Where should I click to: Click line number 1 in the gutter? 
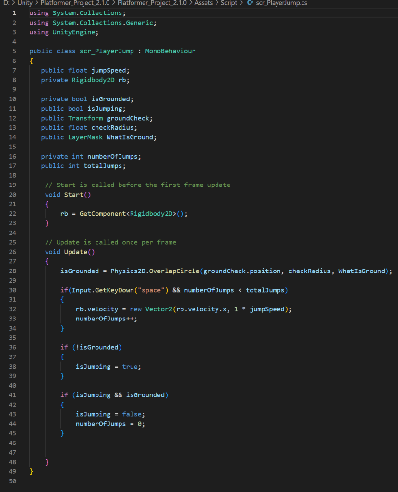14,13
